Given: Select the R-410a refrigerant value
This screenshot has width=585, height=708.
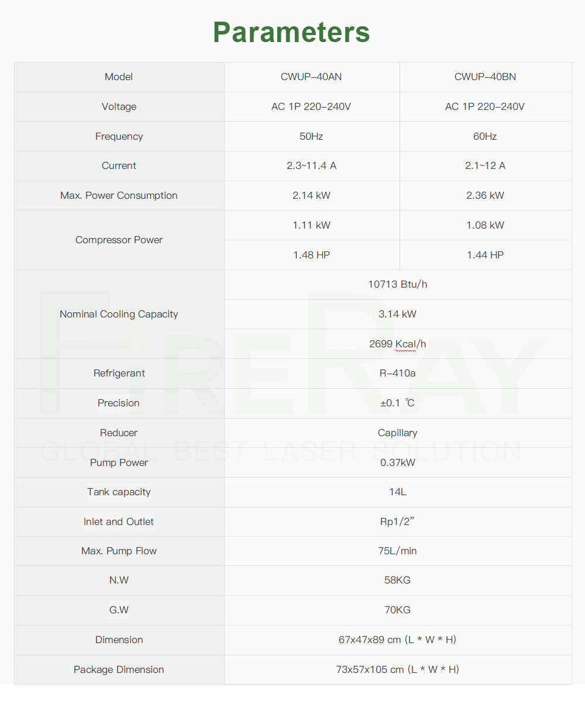Looking at the screenshot, I should coord(398,374).
